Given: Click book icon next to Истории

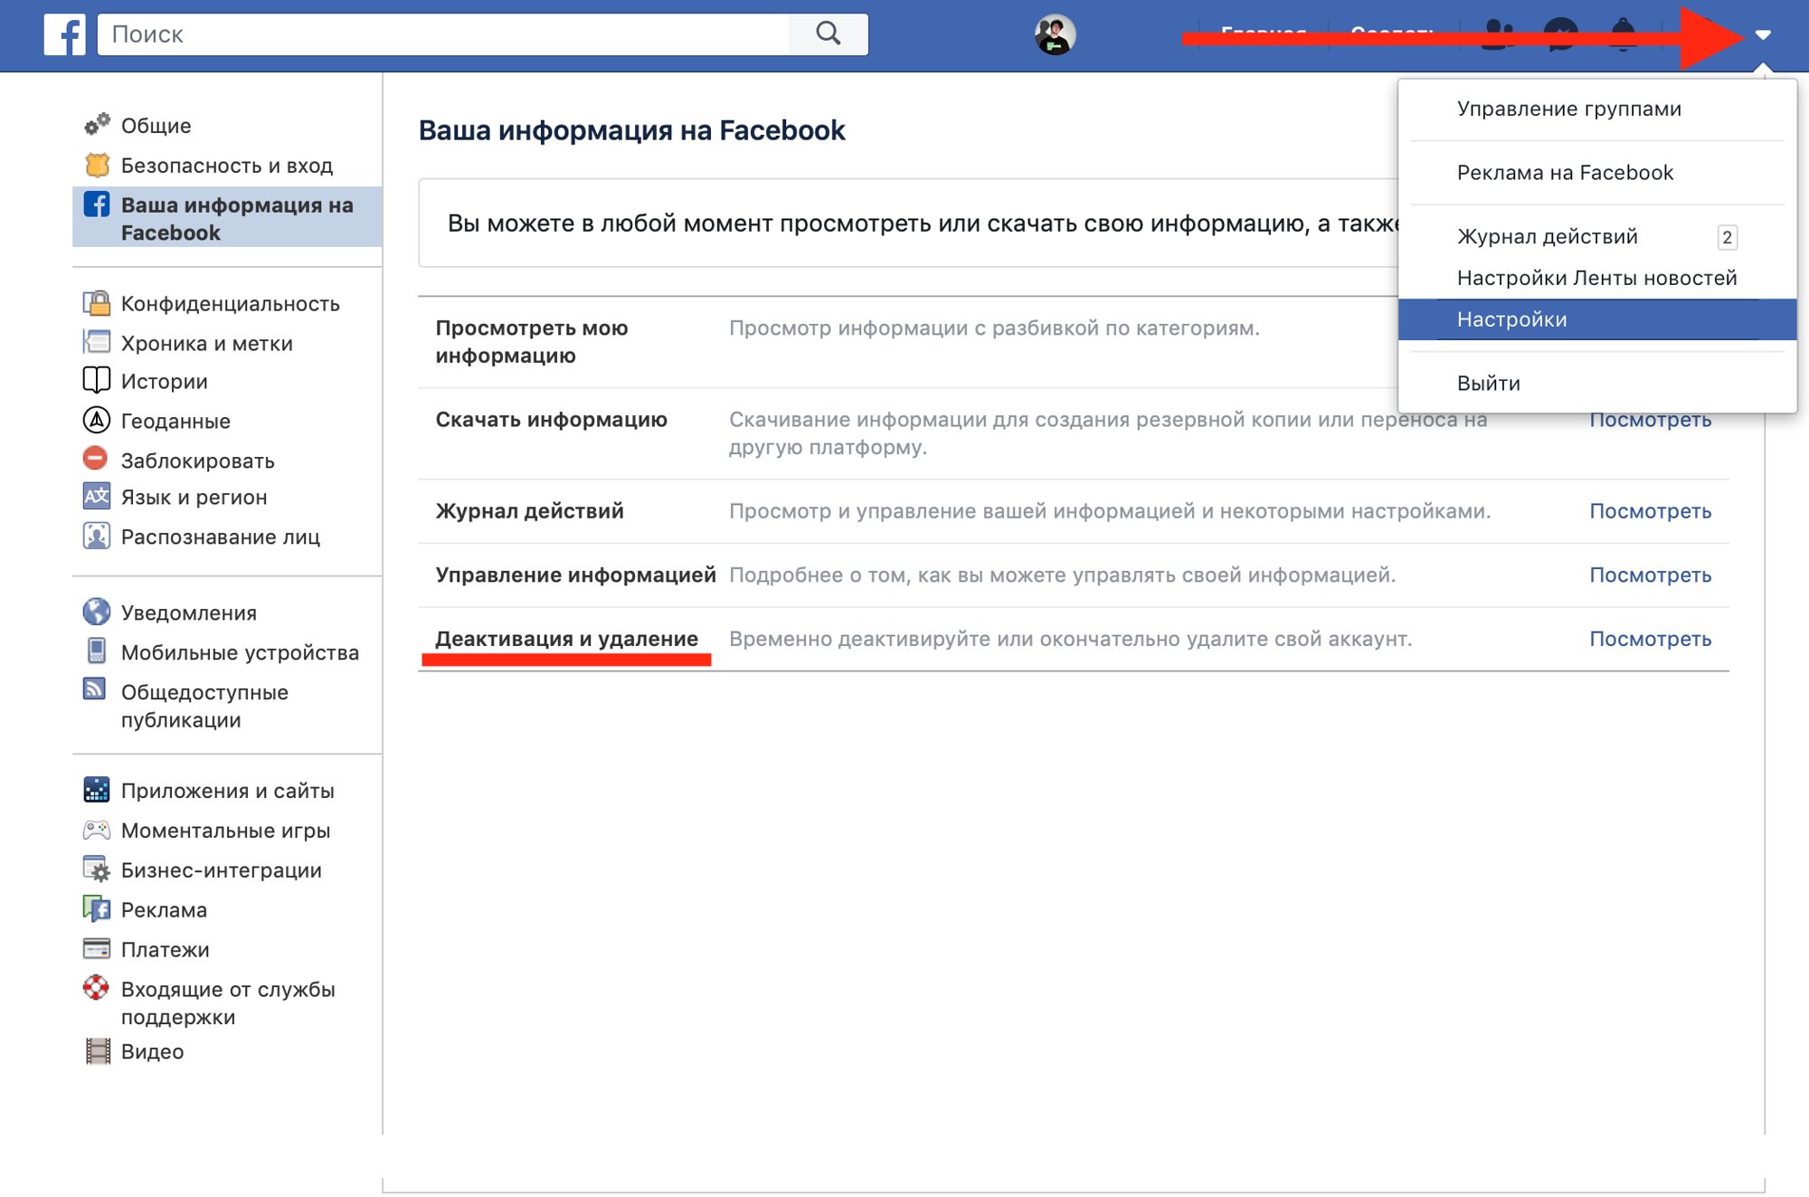Looking at the screenshot, I should (x=97, y=381).
